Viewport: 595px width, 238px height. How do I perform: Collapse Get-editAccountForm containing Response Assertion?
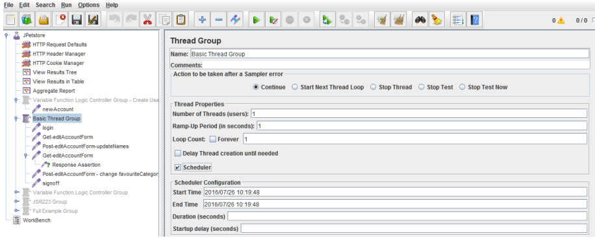(26, 156)
